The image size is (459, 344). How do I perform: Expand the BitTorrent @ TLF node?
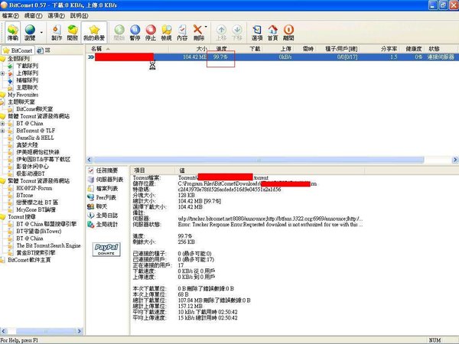click(2, 131)
